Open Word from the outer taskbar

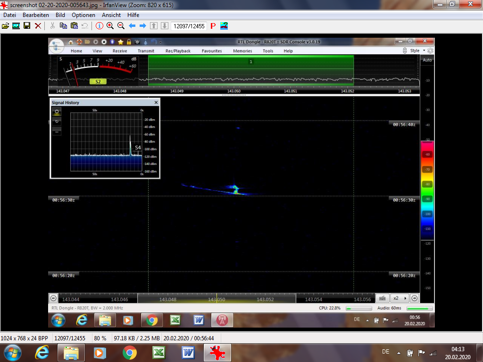tap(188, 353)
